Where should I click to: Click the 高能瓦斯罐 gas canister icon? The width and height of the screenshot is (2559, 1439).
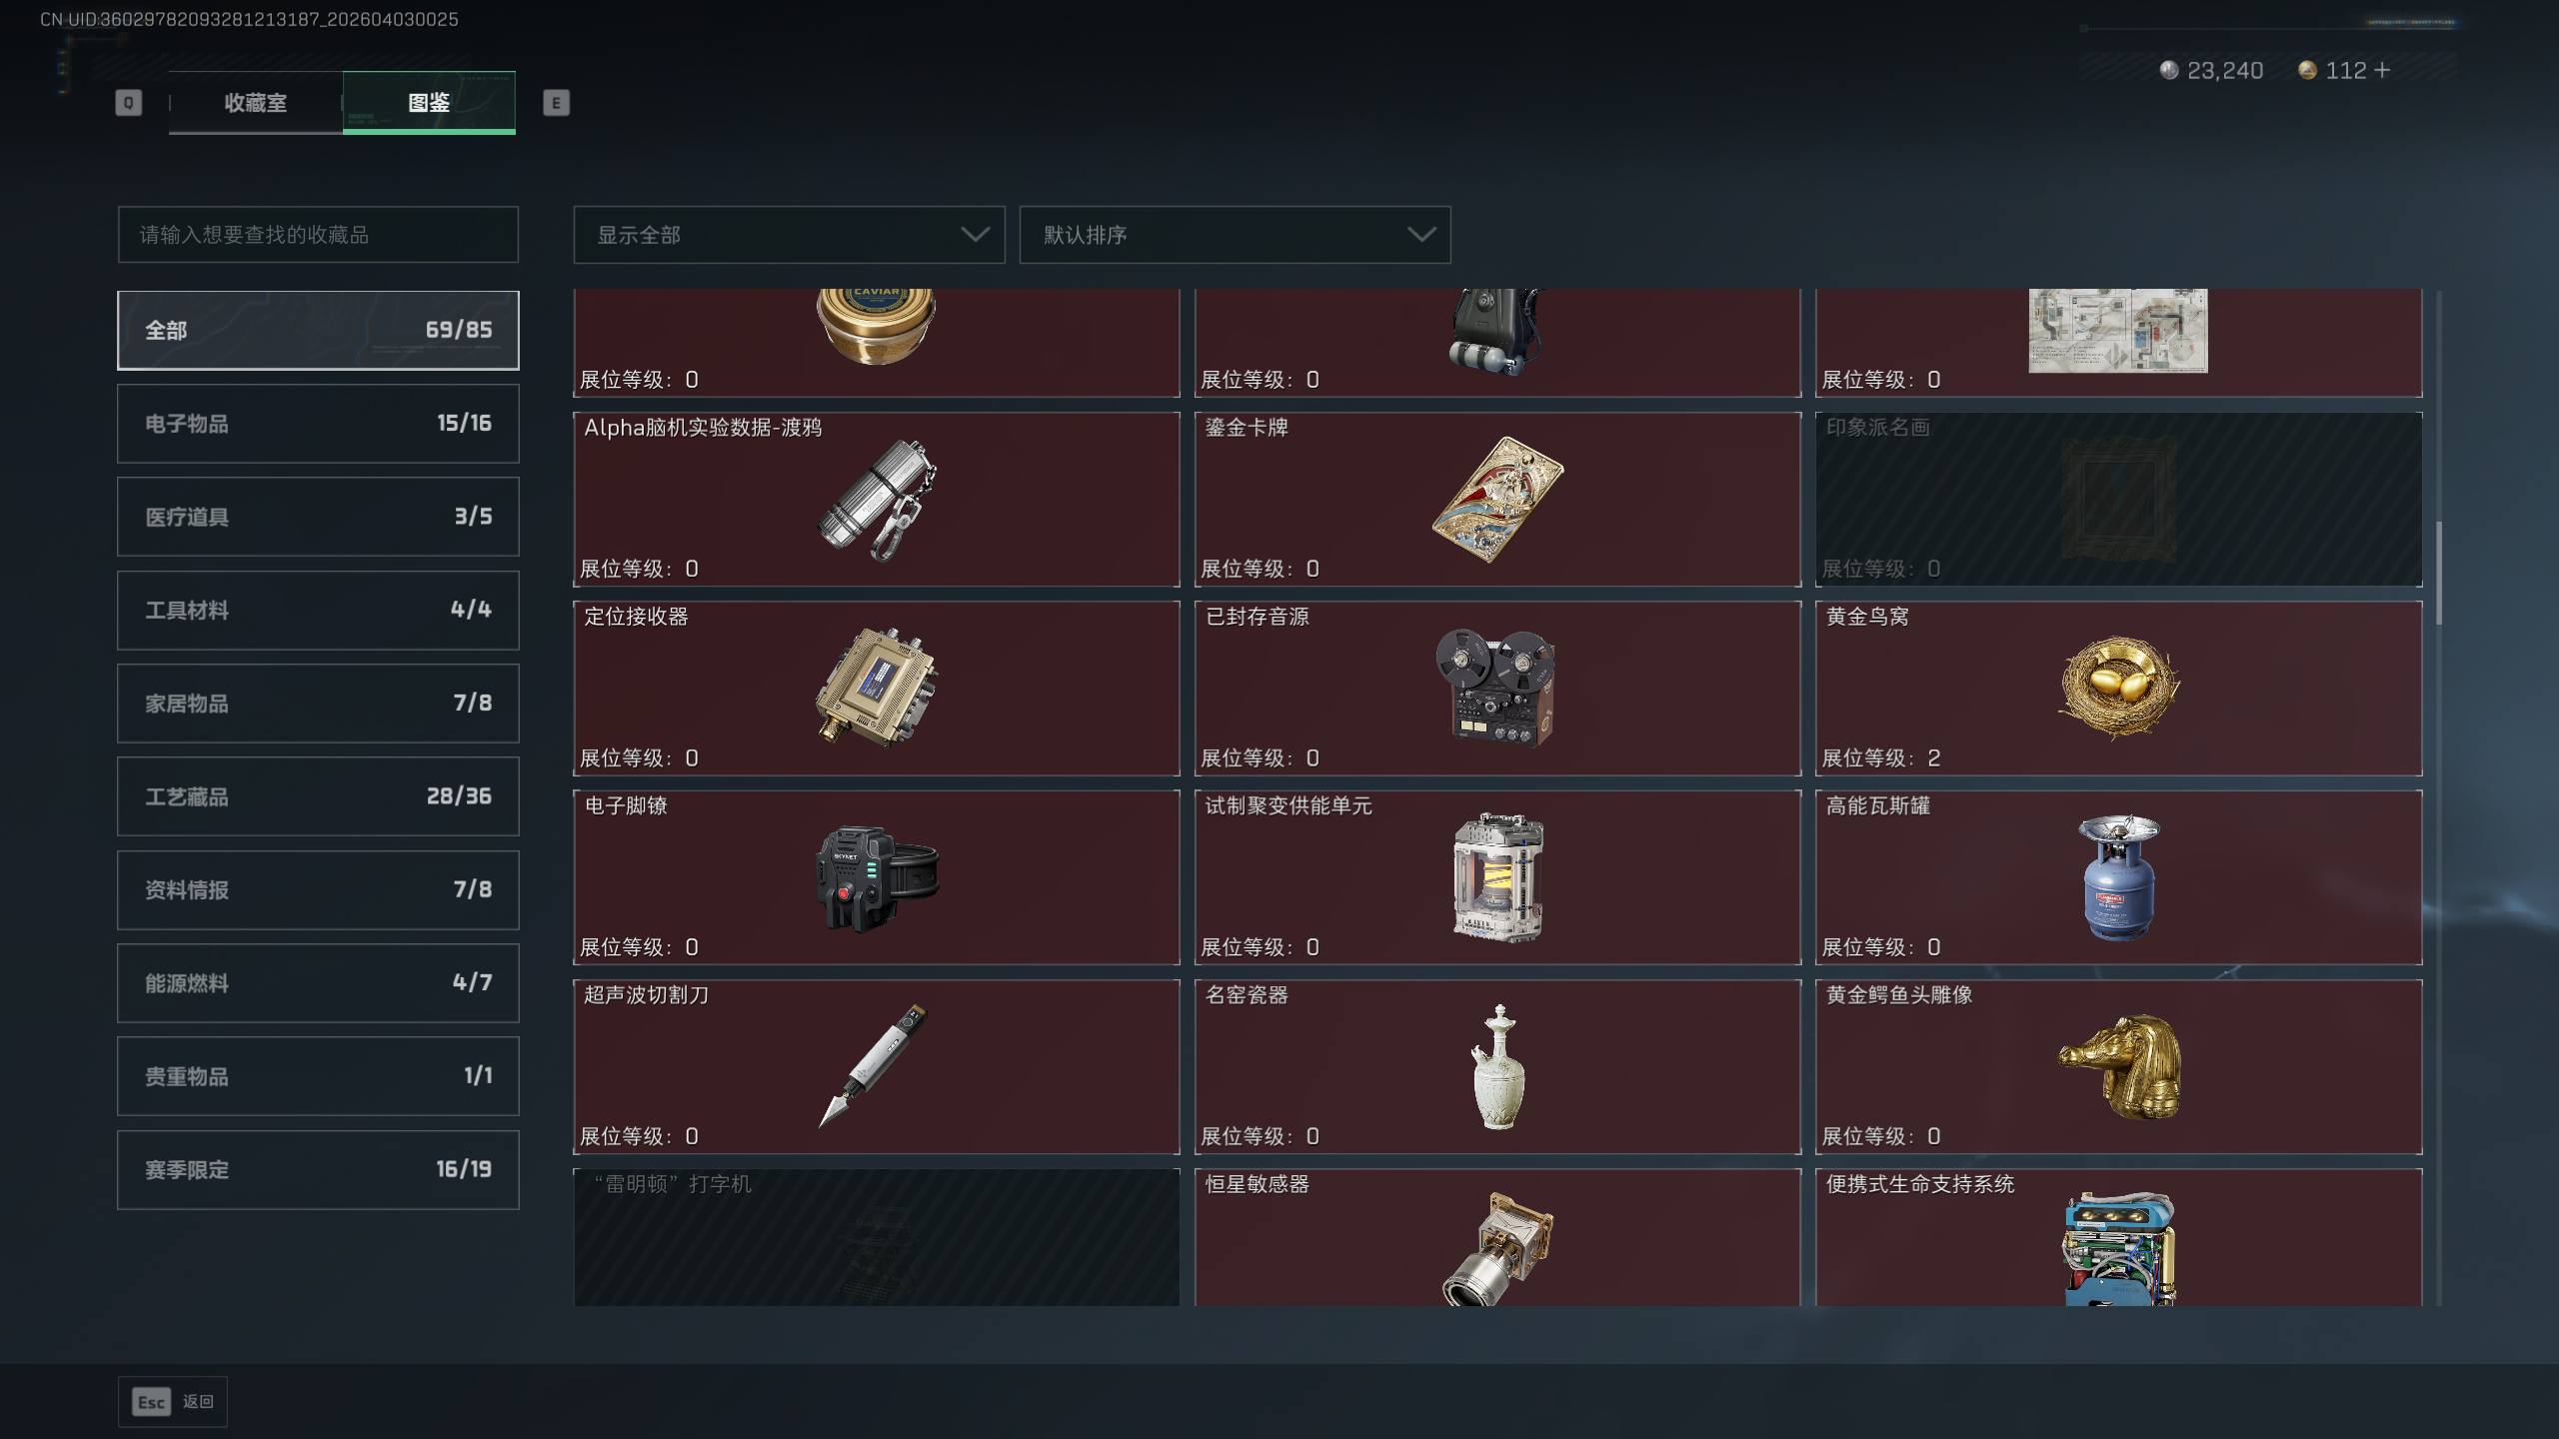point(2118,877)
